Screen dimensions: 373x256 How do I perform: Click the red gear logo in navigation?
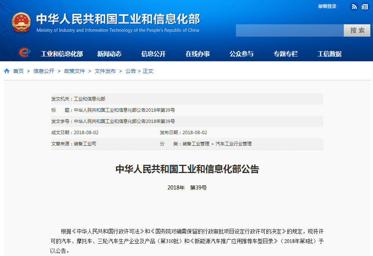(x=25, y=53)
